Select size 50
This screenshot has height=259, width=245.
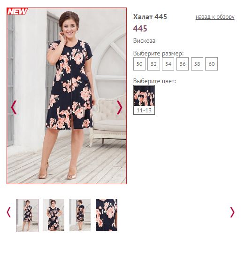(x=139, y=64)
